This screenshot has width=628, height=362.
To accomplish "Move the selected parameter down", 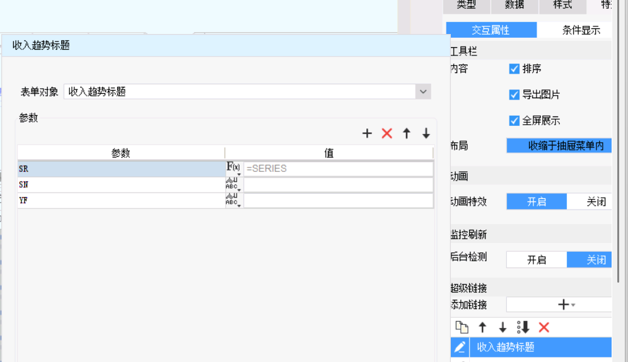I will coord(426,133).
